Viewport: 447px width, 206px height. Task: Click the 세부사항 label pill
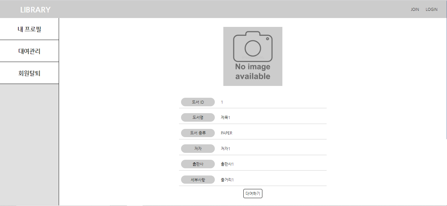point(198,179)
